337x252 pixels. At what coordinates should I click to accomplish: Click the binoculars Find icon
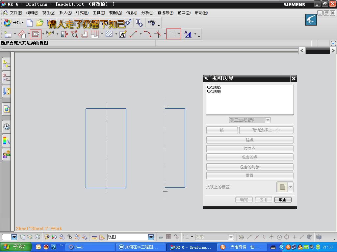click(x=152, y=23)
